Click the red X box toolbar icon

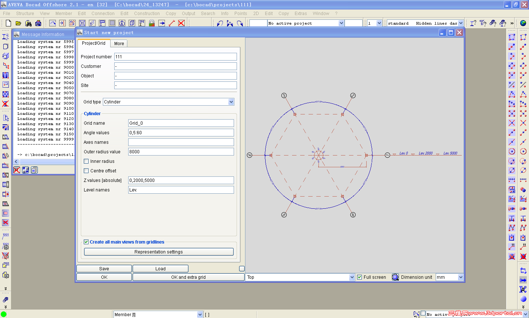click(181, 23)
